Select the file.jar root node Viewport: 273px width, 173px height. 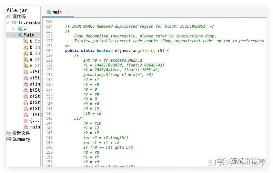pyautogui.click(x=17, y=10)
